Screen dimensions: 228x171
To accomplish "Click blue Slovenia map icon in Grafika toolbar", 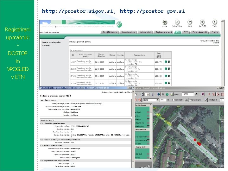I will 159,94.
